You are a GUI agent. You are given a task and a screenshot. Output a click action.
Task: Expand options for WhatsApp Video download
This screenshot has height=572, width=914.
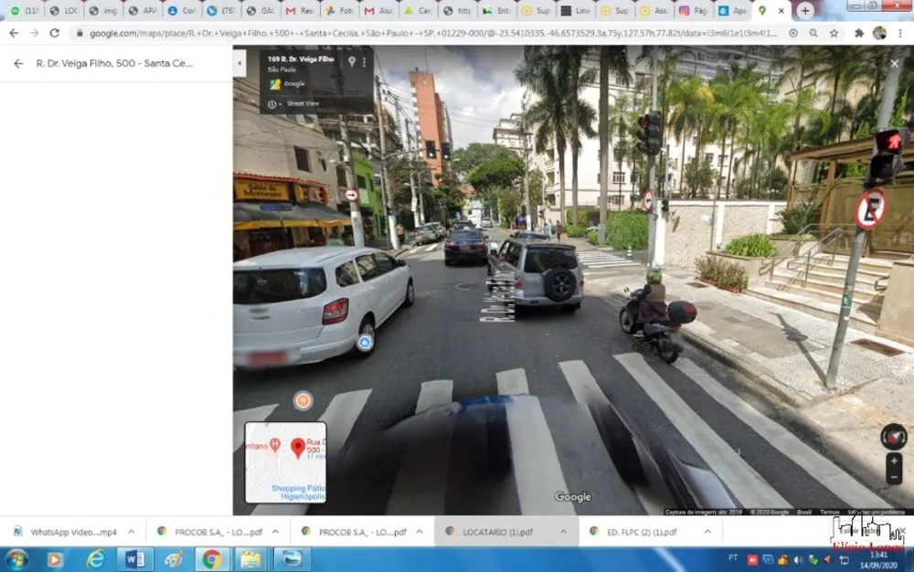pos(131,532)
